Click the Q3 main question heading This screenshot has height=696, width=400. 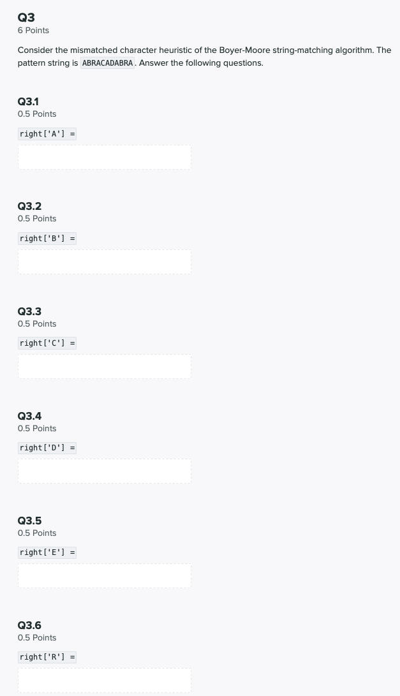coord(26,17)
